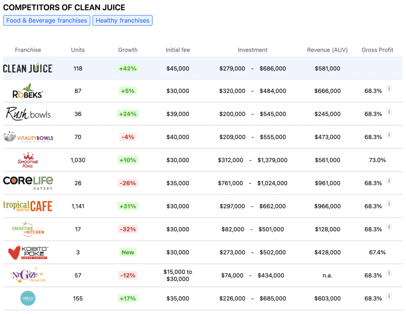Click the +10% growth badge
Screen dimensions: 406x314
(x=128, y=160)
